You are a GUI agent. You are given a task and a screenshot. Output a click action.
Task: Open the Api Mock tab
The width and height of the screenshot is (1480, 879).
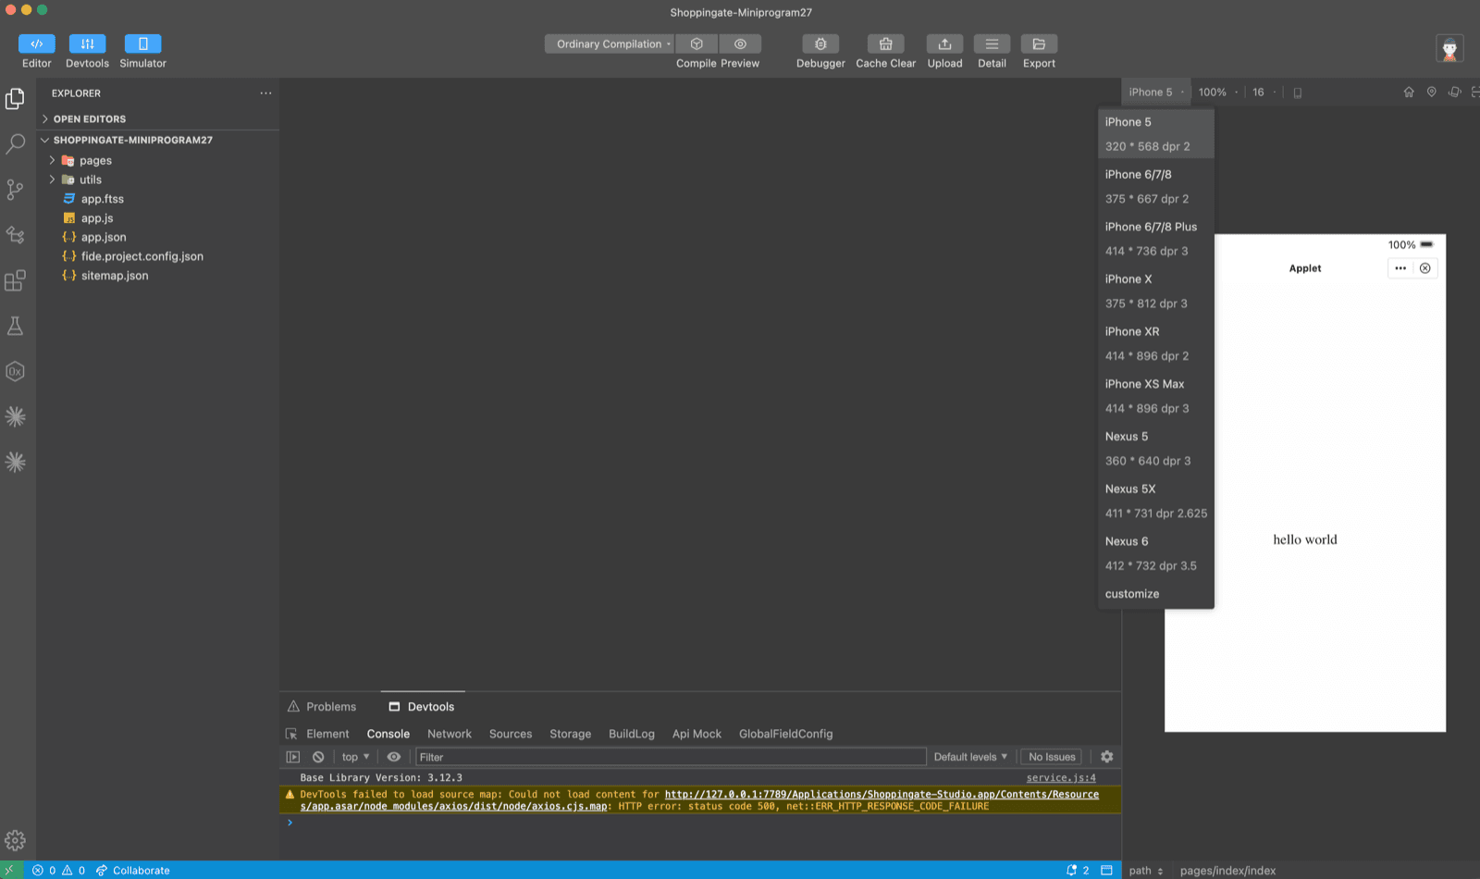point(697,734)
